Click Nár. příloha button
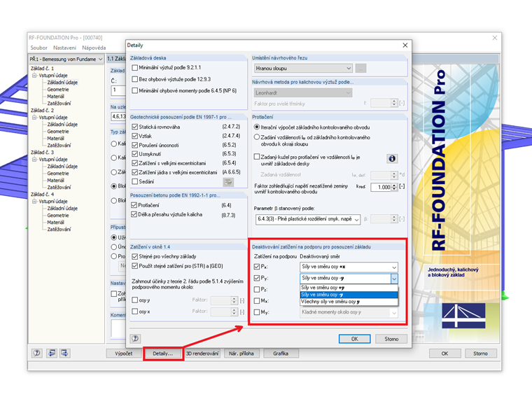Image resolution: width=532 pixels, height=399 pixels. 241,353
